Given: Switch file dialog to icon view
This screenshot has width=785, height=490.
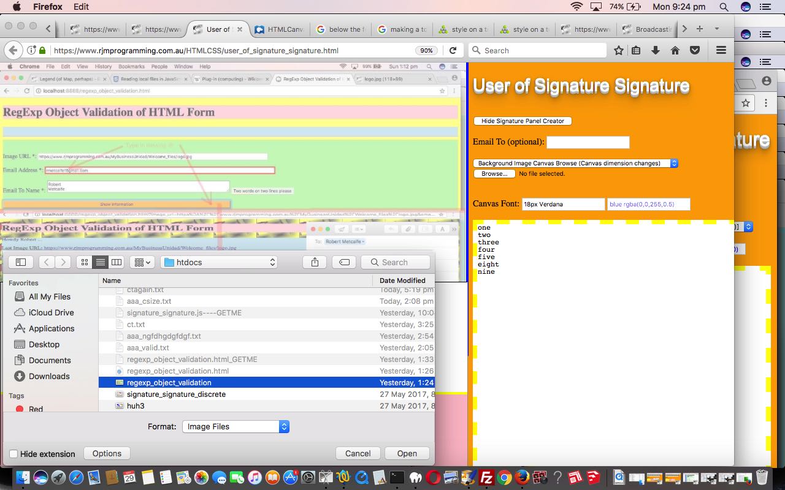Looking at the screenshot, I should tap(85, 262).
